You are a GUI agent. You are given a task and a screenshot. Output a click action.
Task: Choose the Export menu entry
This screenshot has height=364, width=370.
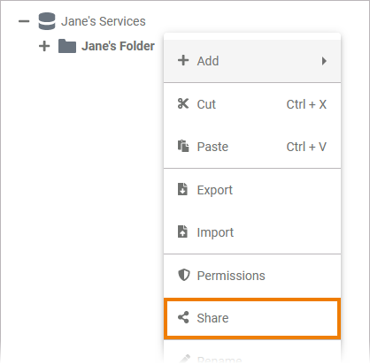[x=252, y=190]
